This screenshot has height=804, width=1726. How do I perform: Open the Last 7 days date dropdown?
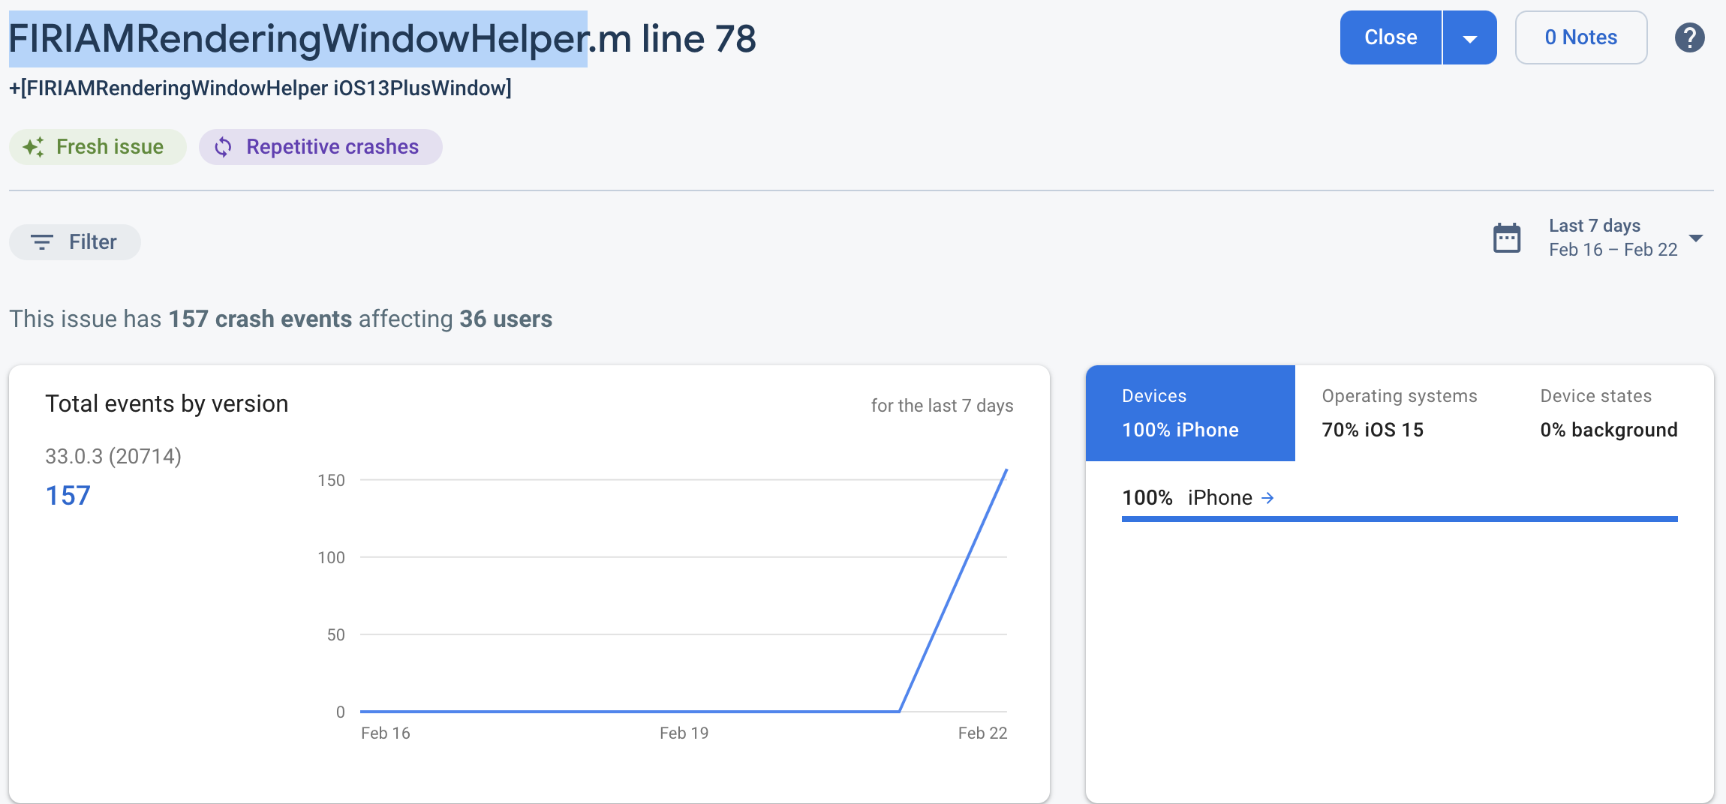coord(1695,238)
